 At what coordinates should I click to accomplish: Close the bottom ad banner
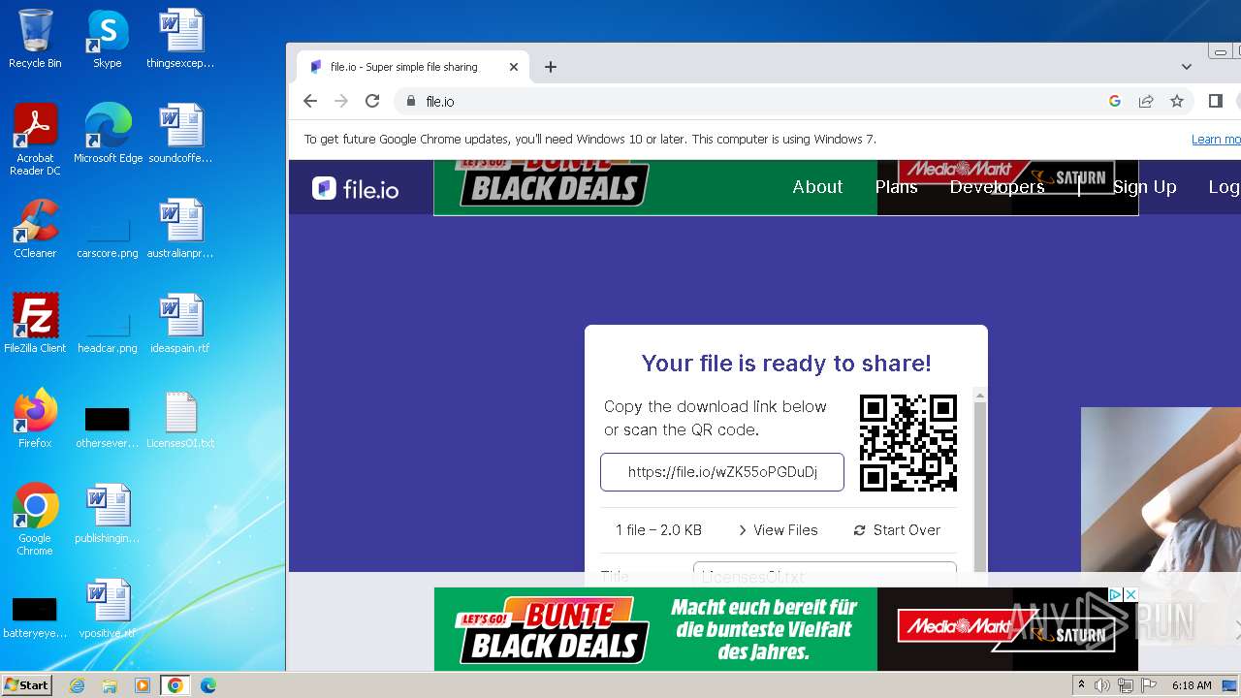pyautogui.click(x=1130, y=594)
